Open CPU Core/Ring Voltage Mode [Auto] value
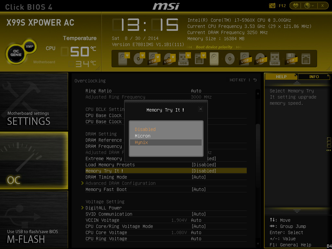 199,226
